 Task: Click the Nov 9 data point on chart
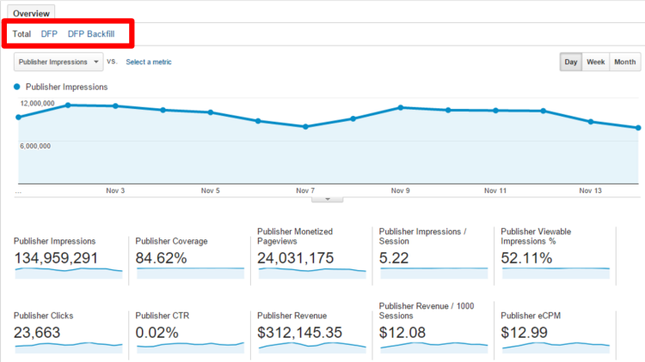[401, 107]
